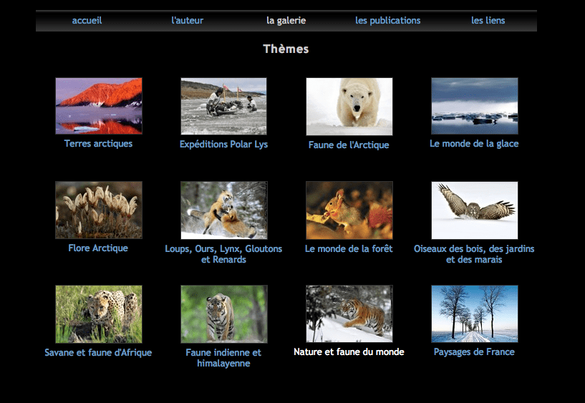Click the Nature et faune du monde link

coord(349,352)
